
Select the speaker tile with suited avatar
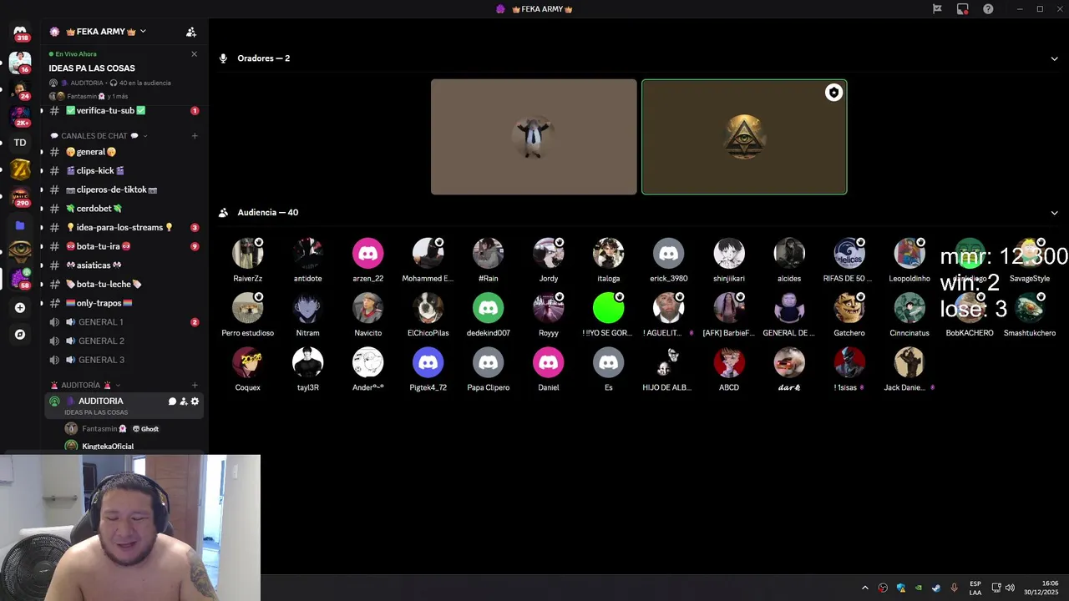pos(534,137)
